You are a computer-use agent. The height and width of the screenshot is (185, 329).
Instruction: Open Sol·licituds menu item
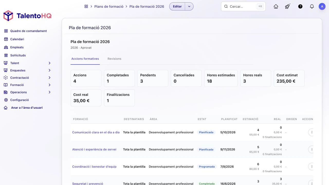pyautogui.click(x=18, y=55)
